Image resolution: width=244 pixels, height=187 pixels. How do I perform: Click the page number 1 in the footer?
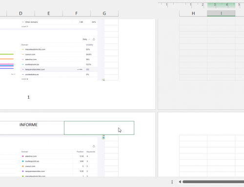[x=28, y=97]
